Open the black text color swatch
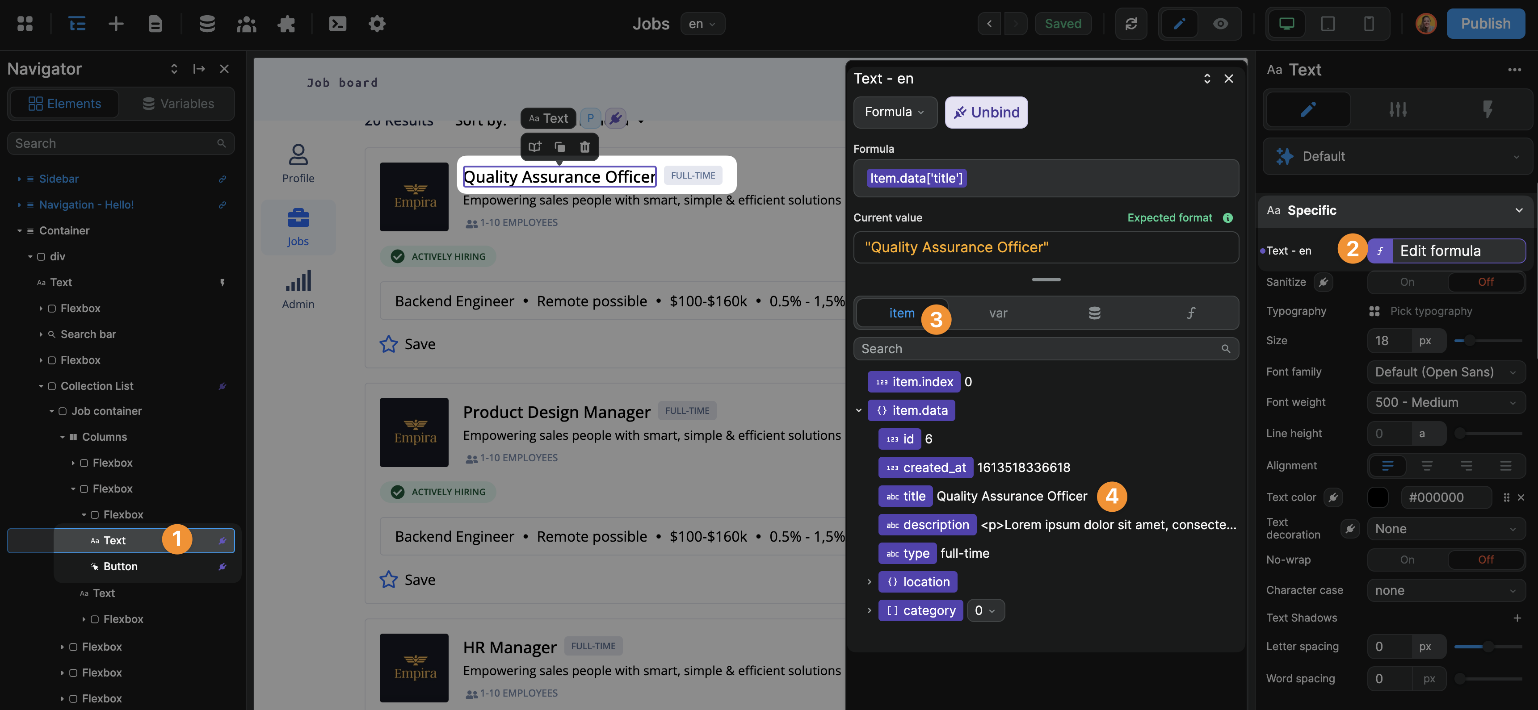The width and height of the screenshot is (1538, 710). (x=1378, y=497)
